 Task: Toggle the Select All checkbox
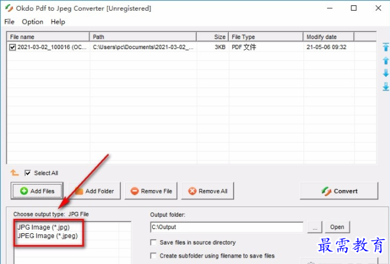click(27, 173)
